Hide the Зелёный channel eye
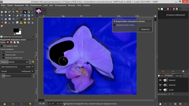This screenshot has height=106, width=189. 160,85
